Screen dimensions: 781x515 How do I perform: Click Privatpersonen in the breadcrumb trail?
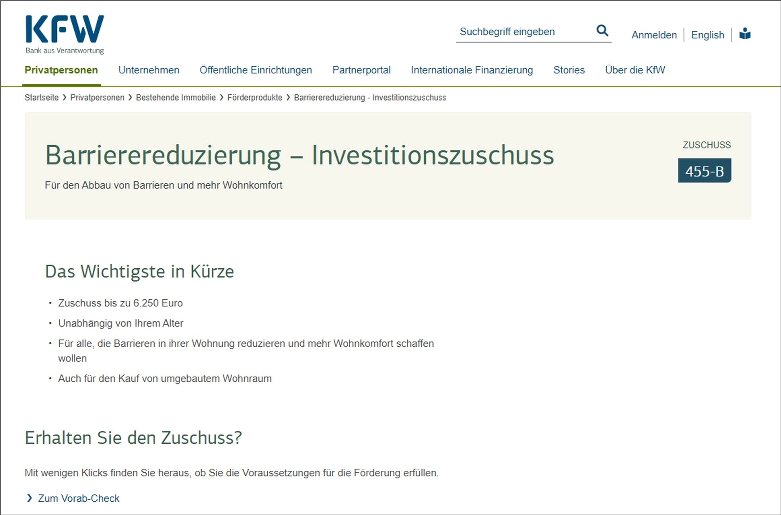(97, 97)
